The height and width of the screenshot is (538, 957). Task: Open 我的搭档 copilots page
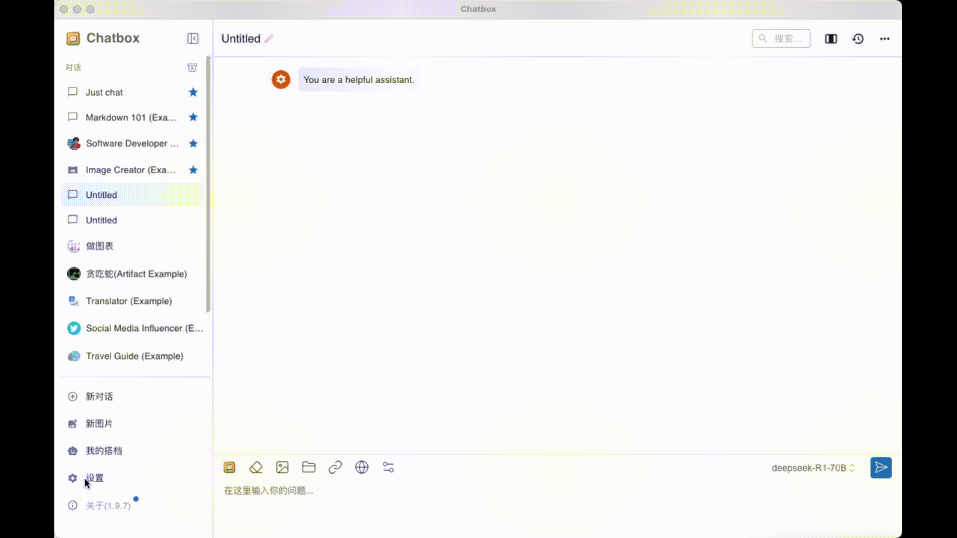133,451
